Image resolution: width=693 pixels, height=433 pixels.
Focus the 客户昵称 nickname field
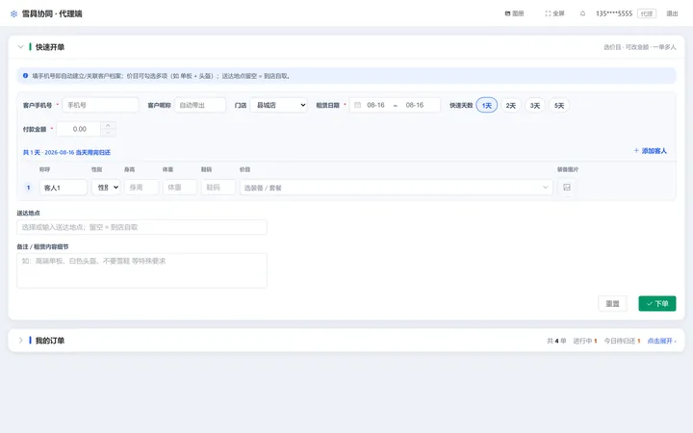tap(200, 105)
